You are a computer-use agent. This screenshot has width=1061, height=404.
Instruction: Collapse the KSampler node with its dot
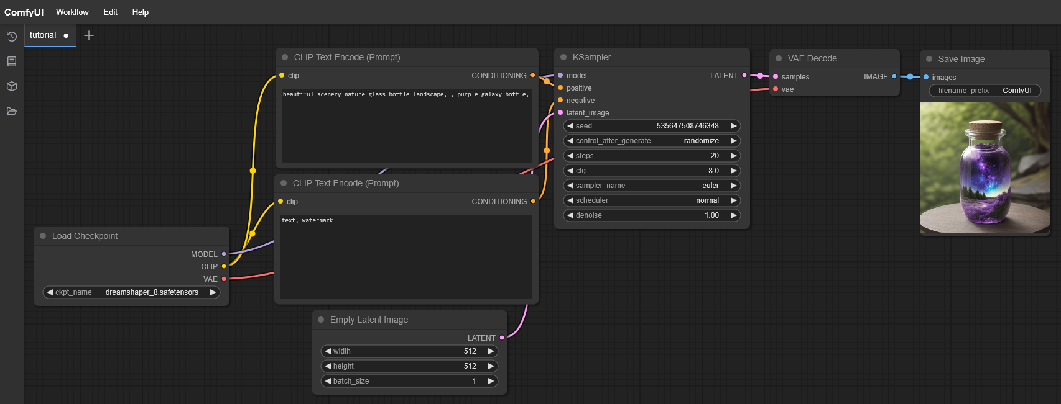point(563,57)
